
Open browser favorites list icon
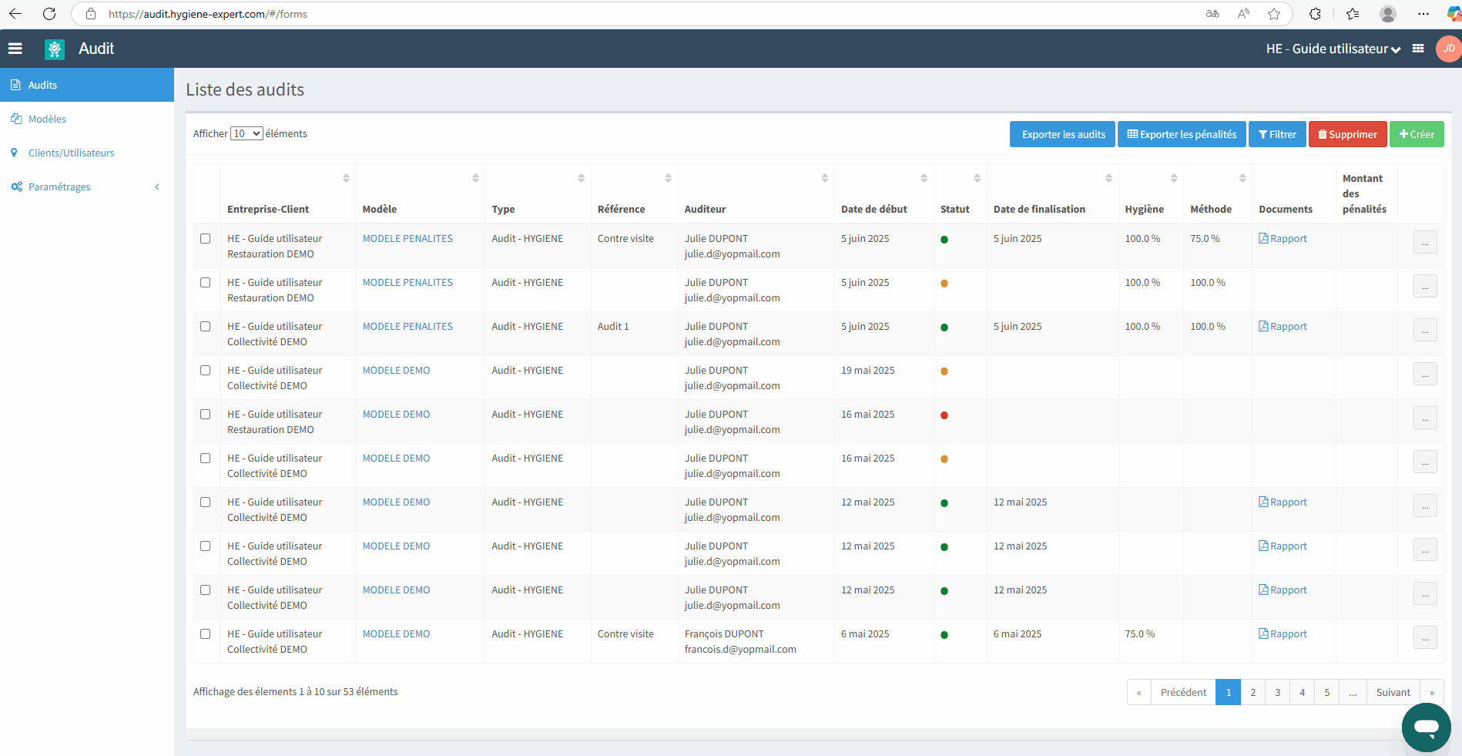click(1353, 14)
